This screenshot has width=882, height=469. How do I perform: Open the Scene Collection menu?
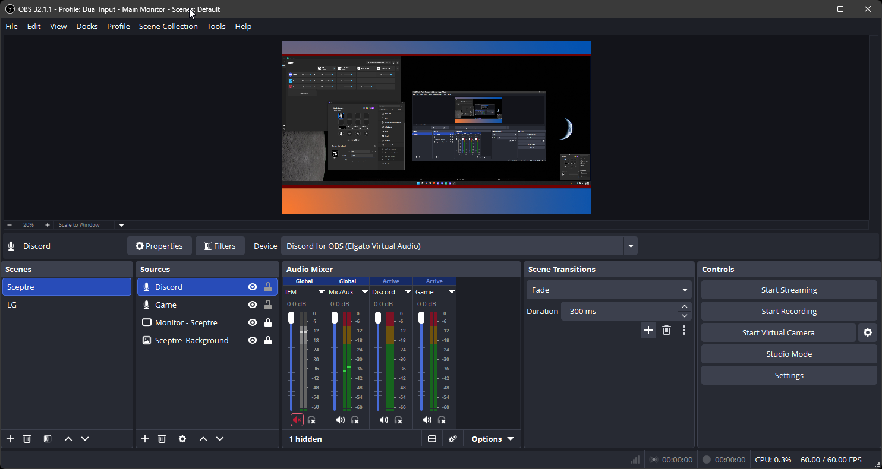pyautogui.click(x=168, y=26)
